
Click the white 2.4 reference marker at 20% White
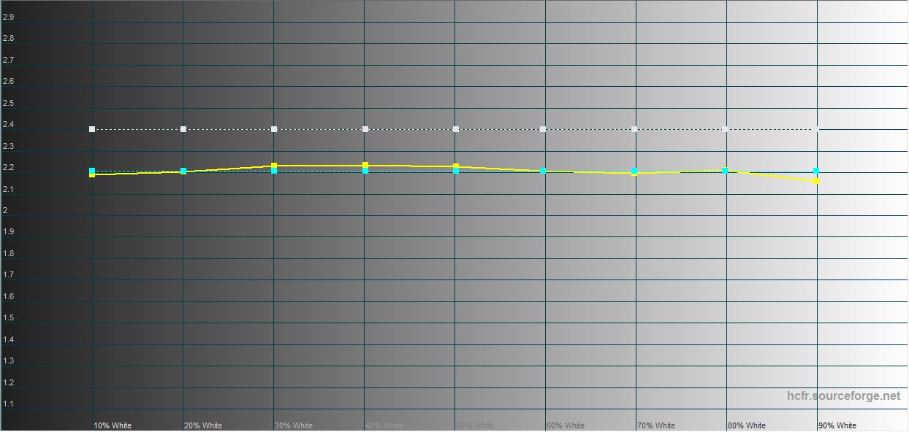[183, 129]
